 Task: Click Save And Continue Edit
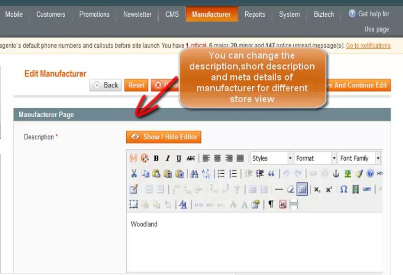[359, 85]
